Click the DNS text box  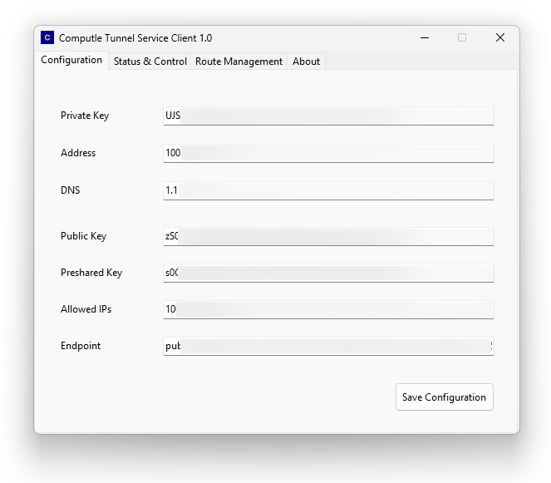click(328, 190)
